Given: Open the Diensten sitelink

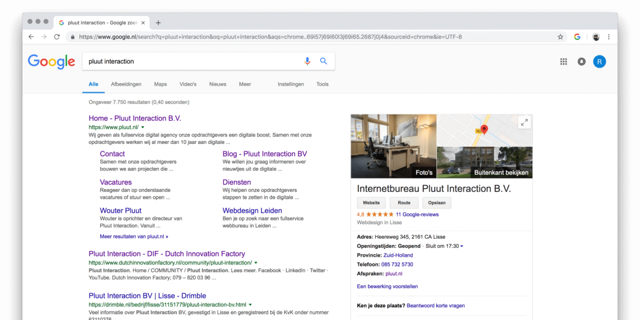Looking at the screenshot, I should pos(237,182).
